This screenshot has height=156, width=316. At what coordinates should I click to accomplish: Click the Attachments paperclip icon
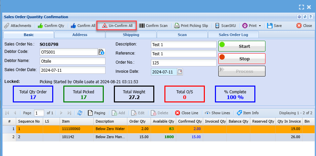click(x=7, y=26)
